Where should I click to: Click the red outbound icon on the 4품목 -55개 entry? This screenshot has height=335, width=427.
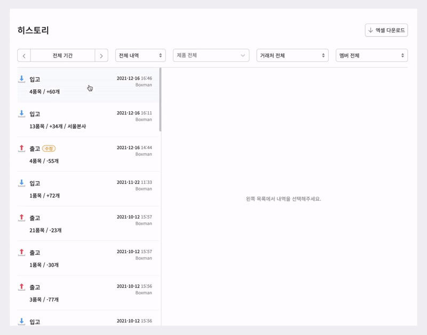click(22, 149)
